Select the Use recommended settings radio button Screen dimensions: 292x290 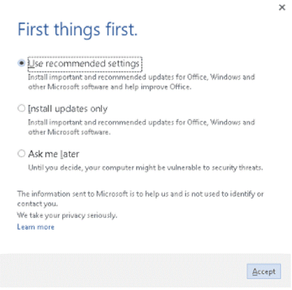click(22, 63)
